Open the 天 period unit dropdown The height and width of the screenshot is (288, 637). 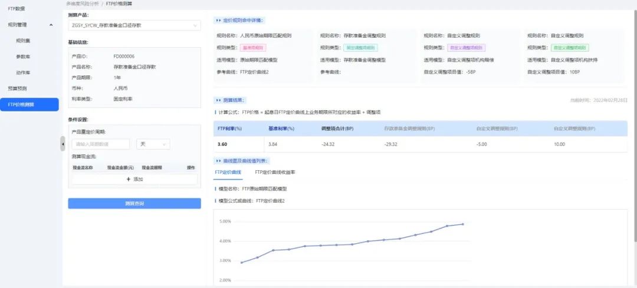coord(153,144)
